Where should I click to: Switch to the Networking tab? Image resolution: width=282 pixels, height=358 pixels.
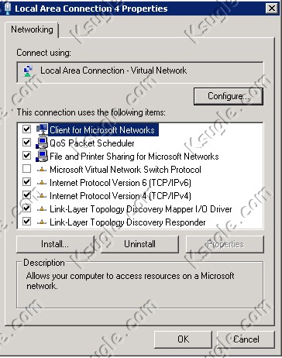(32, 29)
